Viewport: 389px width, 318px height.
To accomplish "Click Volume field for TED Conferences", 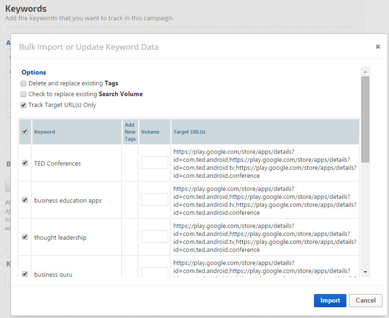I will pyautogui.click(x=154, y=163).
